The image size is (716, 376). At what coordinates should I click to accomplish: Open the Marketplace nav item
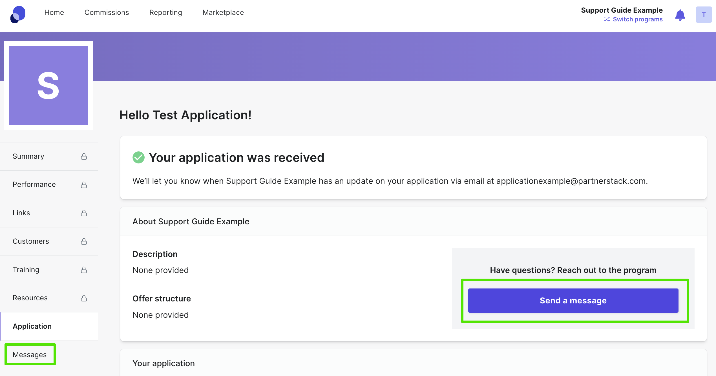(223, 13)
